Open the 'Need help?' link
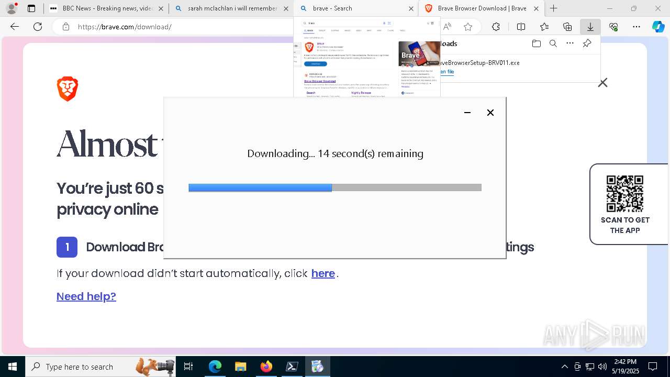 [86, 296]
